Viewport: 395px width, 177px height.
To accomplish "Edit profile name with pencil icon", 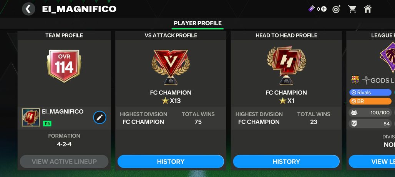I will [x=100, y=117].
